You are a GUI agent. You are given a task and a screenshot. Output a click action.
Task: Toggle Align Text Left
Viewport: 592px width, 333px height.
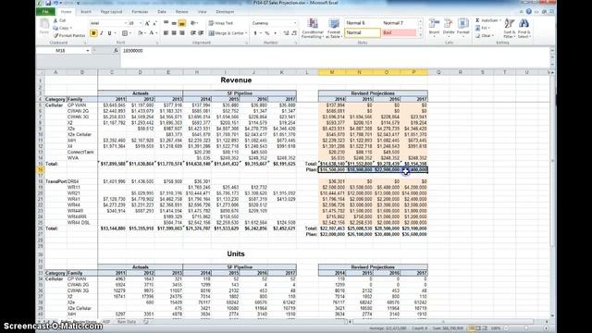(166, 33)
